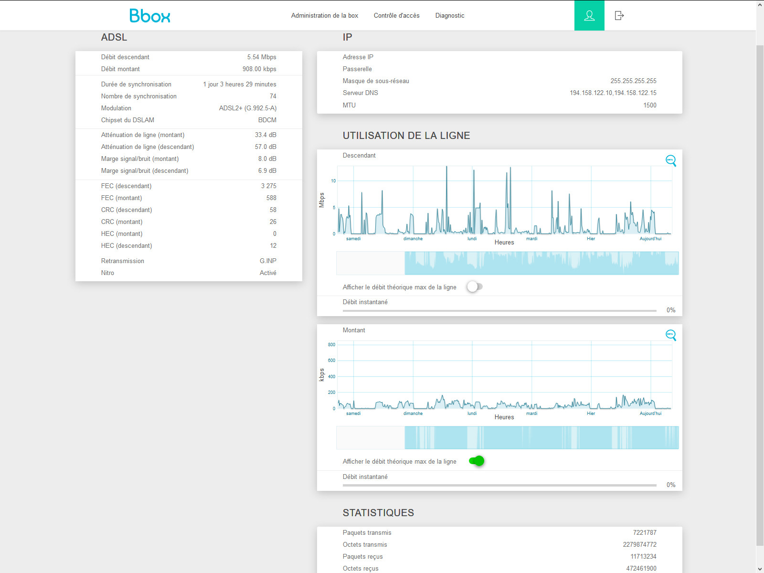Screen dimensions: 764x573
Task: Click 'Aujourd'hui' label on the Montant chart
Action: pyautogui.click(x=650, y=414)
